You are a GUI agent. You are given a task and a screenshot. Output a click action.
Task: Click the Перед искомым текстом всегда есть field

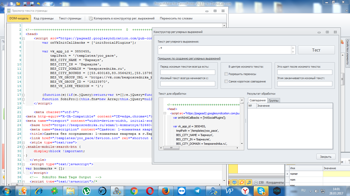[188, 72]
